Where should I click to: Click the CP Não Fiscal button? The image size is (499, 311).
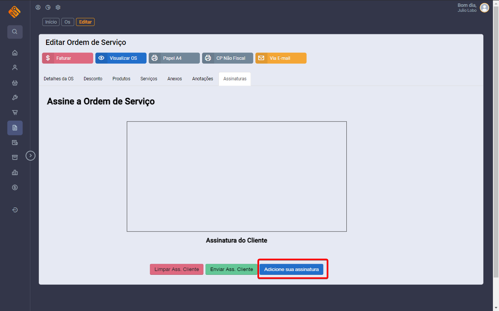pos(227,58)
